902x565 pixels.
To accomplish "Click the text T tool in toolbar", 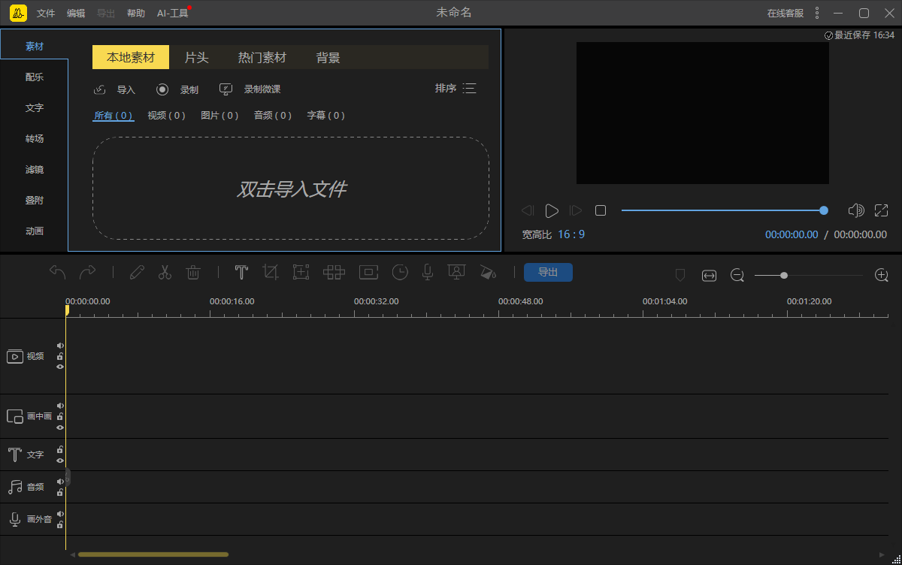I will tap(241, 273).
